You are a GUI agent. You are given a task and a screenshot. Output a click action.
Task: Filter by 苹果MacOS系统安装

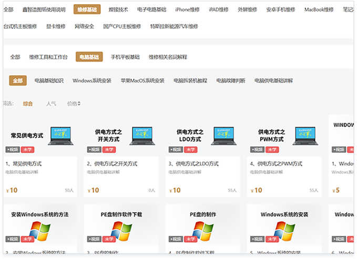tap(142, 81)
